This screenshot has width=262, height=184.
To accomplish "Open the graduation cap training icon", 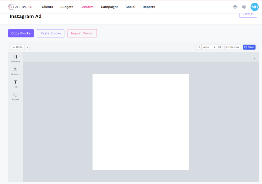I will 235,7.
